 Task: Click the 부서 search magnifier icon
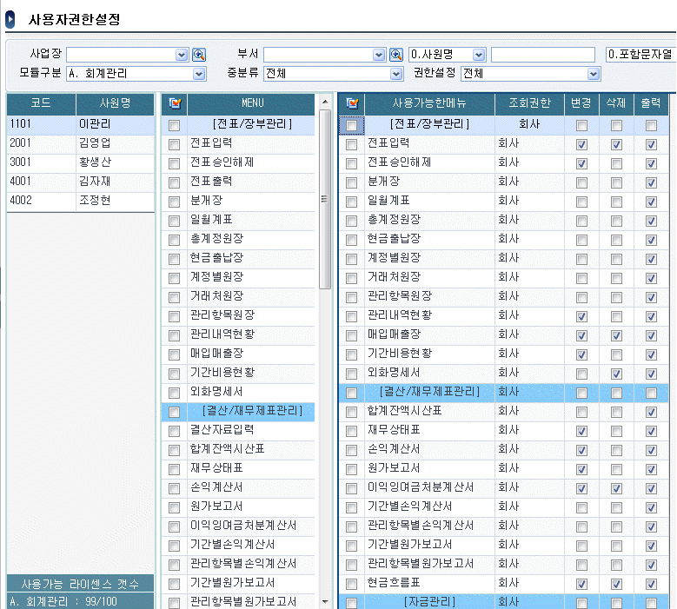[395, 55]
